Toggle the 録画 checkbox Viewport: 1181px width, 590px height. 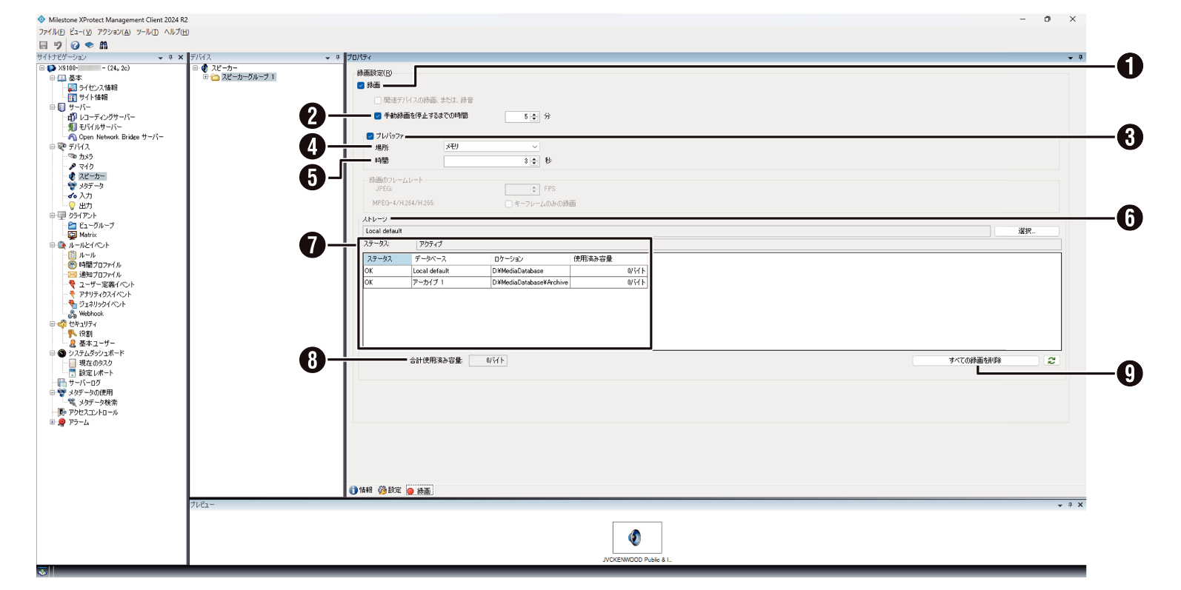coord(362,86)
